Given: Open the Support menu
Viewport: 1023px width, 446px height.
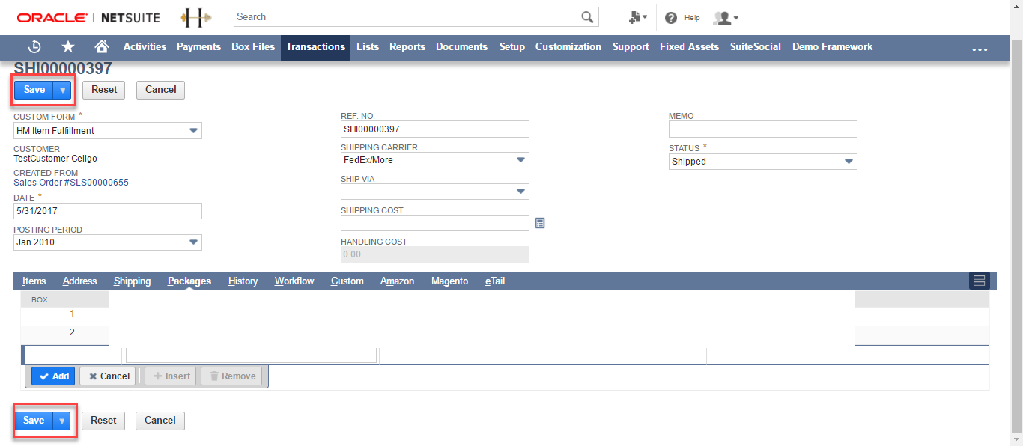Looking at the screenshot, I should coord(631,46).
